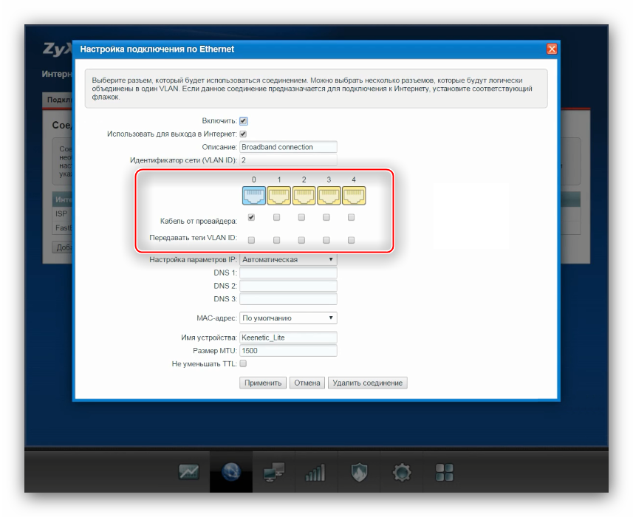Open the security shield icon

coord(359,472)
